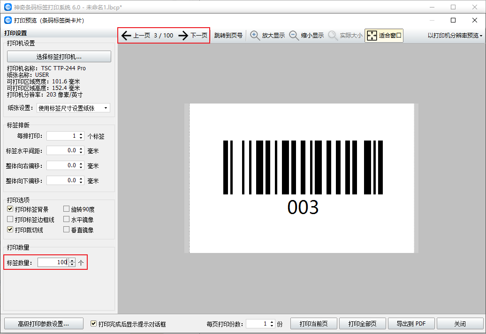Click 适合窗口 label in toolbar
The image size is (486, 334).
pyautogui.click(x=390, y=36)
